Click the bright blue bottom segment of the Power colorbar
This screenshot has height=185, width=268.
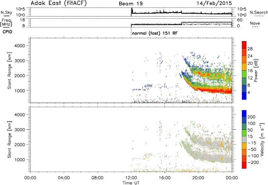click(244, 96)
